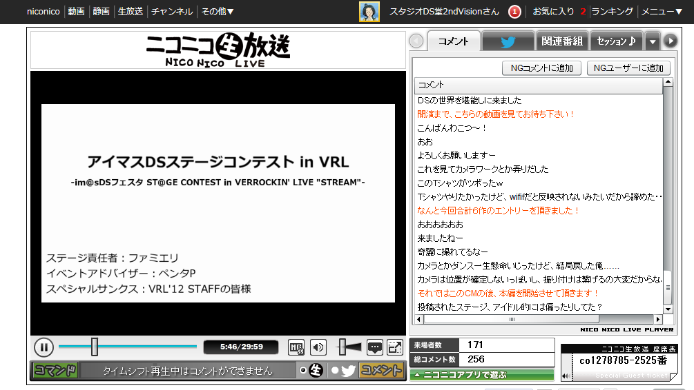
Task: Go to 動画 in the top navigation
Action: [76, 12]
